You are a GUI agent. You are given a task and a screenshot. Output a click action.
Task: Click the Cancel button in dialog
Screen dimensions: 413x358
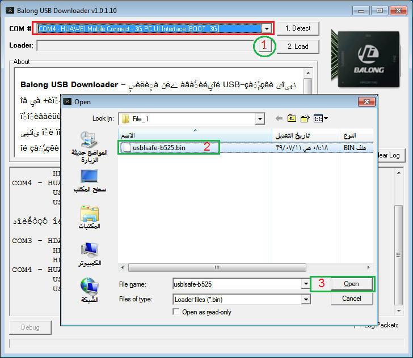[351, 299]
